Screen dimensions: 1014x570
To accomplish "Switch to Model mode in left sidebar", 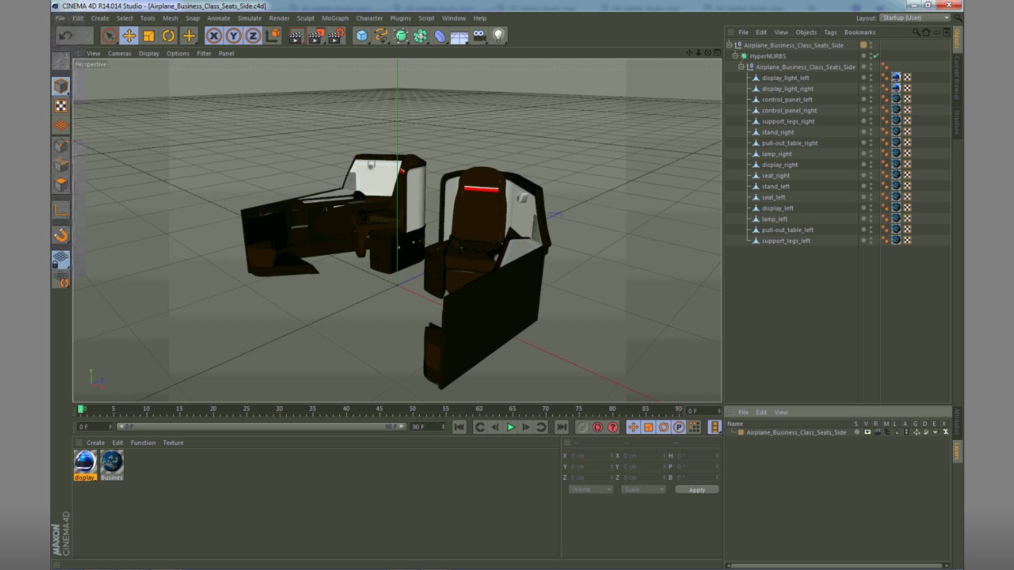I will point(61,86).
